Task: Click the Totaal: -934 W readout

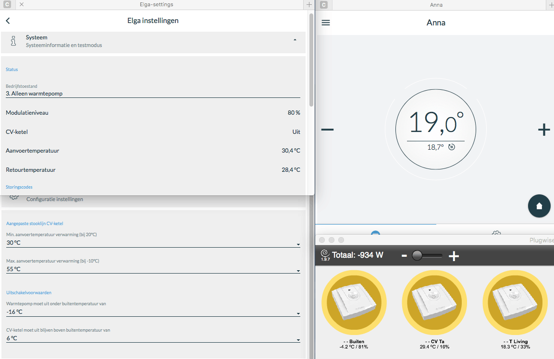Action: (x=357, y=255)
